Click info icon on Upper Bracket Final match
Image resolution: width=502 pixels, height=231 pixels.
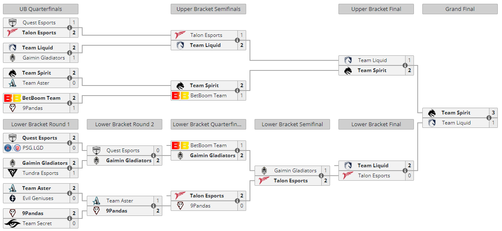[405, 65]
